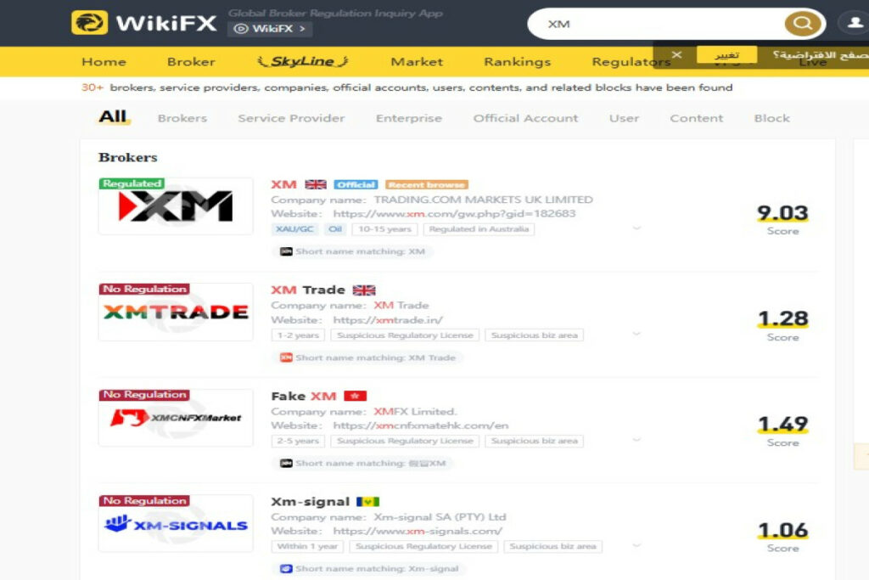Switch to the Official Account tab
This screenshot has height=580, width=869.
coord(525,118)
